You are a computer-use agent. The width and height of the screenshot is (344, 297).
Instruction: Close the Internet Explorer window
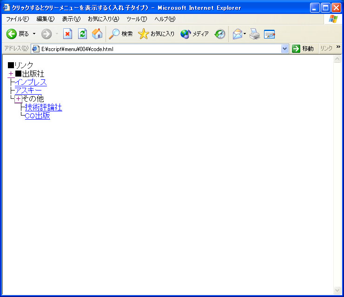[x=336, y=8]
